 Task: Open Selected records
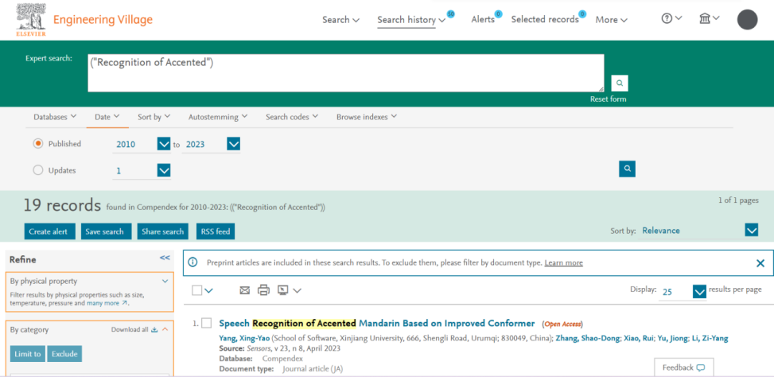(x=545, y=19)
